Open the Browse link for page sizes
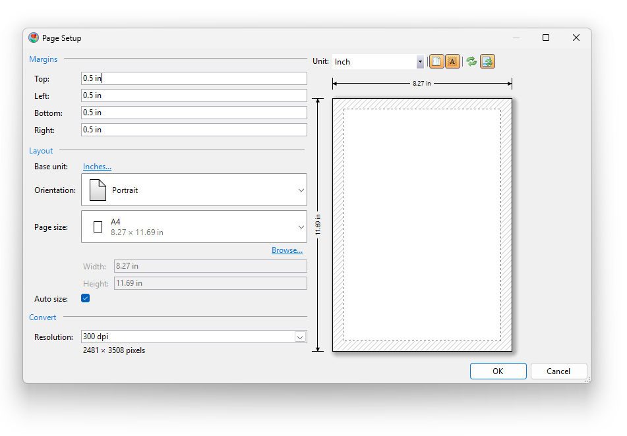627x436 pixels. (287, 250)
